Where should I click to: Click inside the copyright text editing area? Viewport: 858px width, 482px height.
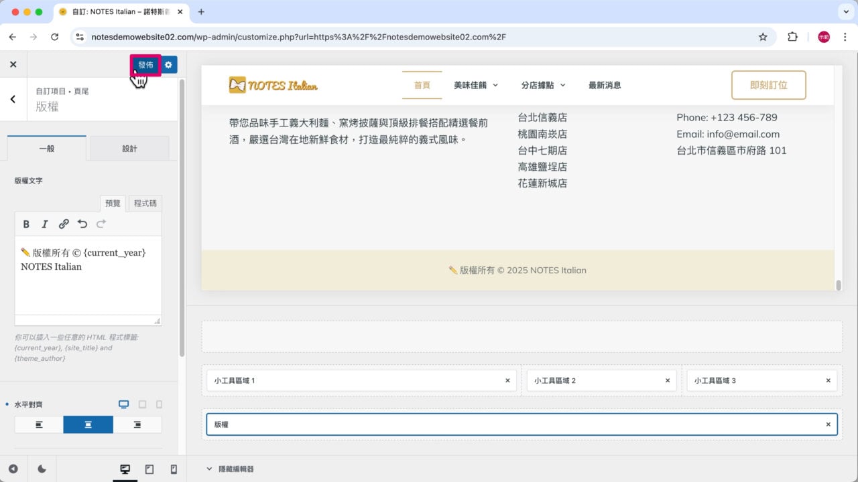click(87, 281)
